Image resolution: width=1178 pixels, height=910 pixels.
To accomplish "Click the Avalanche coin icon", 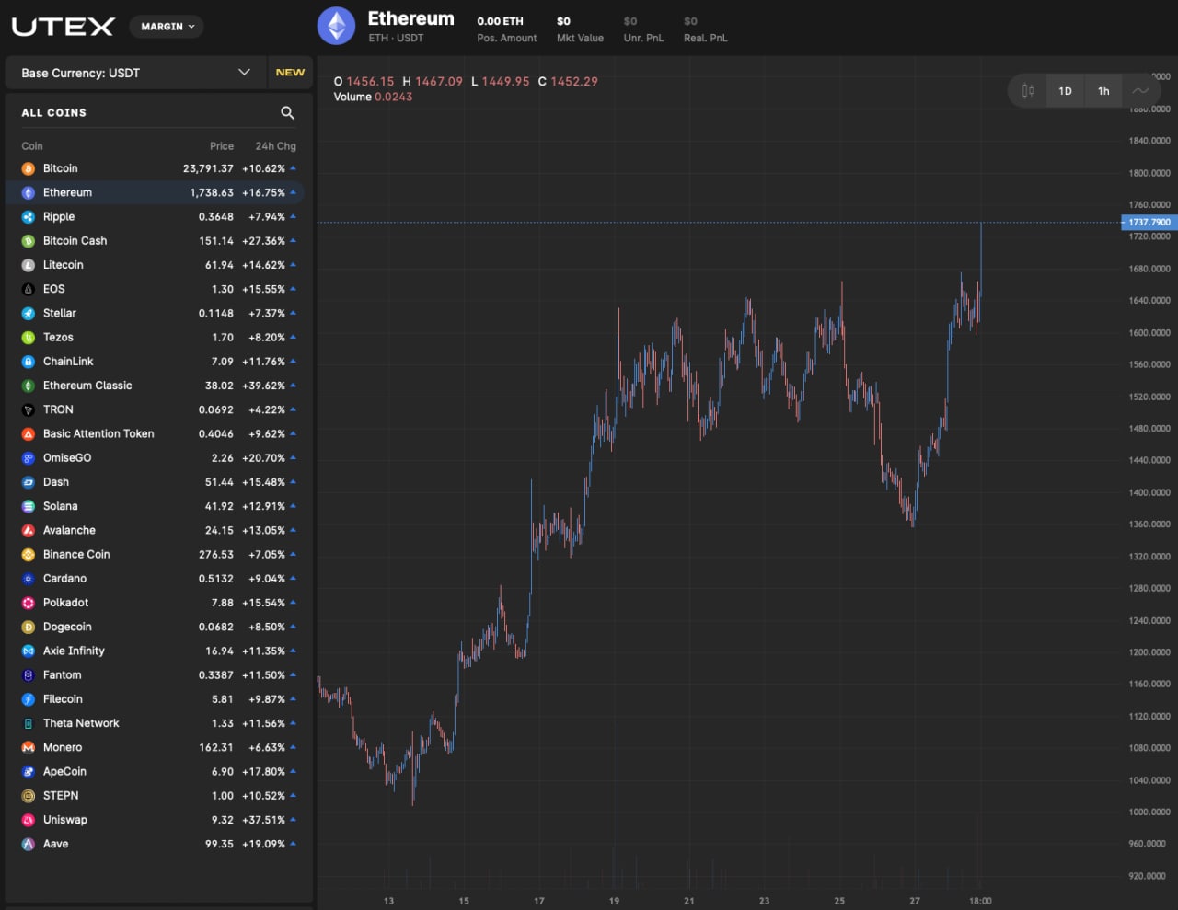I will (x=29, y=531).
